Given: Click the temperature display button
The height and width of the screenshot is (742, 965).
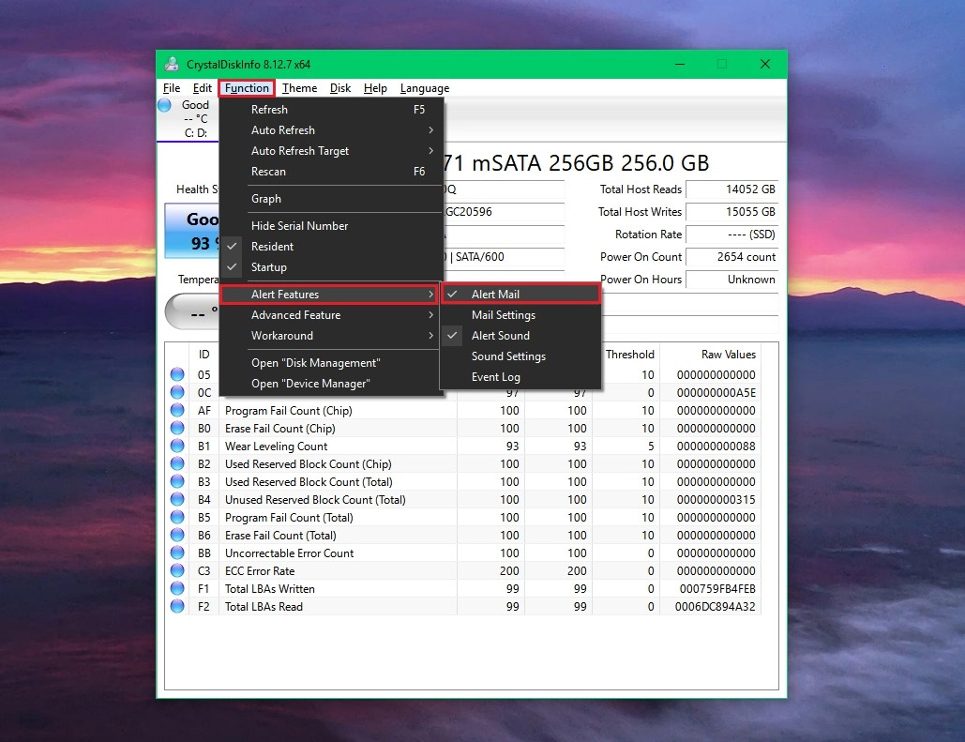Looking at the screenshot, I should tap(192, 312).
